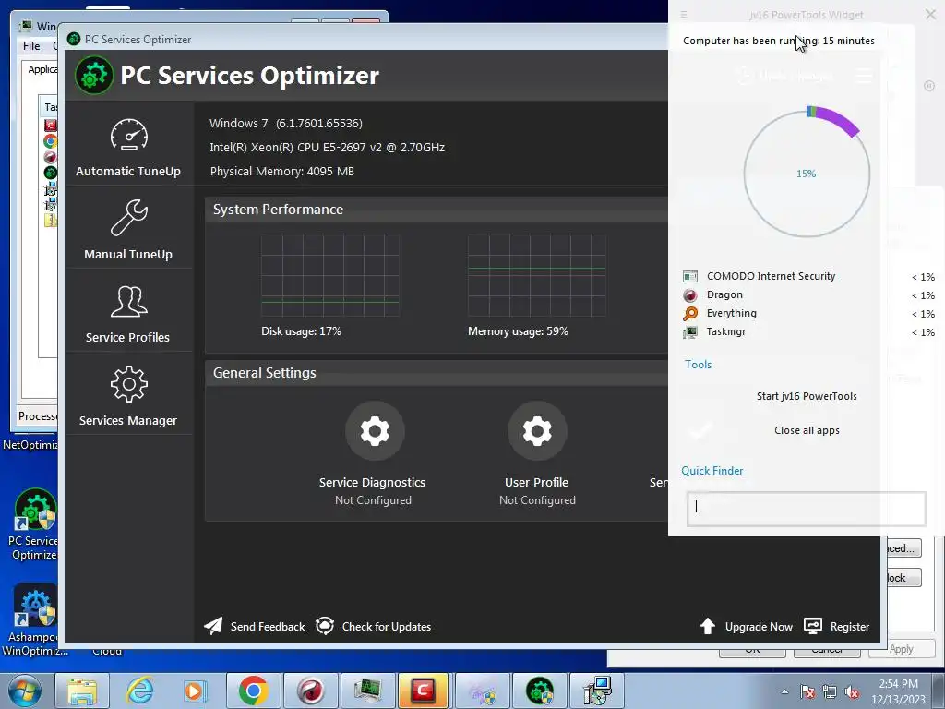Click 'Not Configured' under User Profile
Screen dimensions: 945x709
pyautogui.click(x=537, y=500)
